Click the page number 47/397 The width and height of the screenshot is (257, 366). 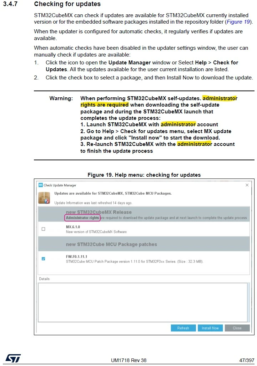(247, 360)
